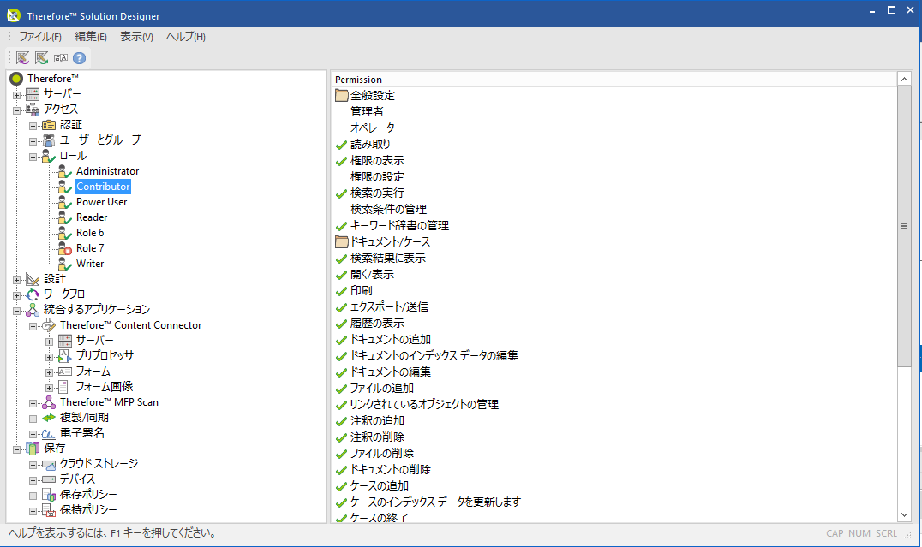Viewport: 922px width, 547px height.
Task: Toggle the 権限の表示 permission checkmark
Action: click(x=341, y=161)
